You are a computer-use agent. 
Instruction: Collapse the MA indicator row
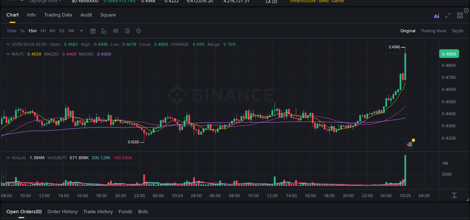click(8, 54)
